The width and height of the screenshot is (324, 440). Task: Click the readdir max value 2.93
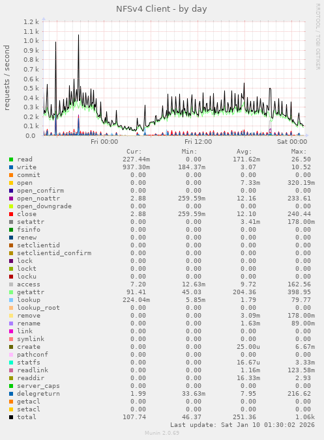tap(303, 378)
